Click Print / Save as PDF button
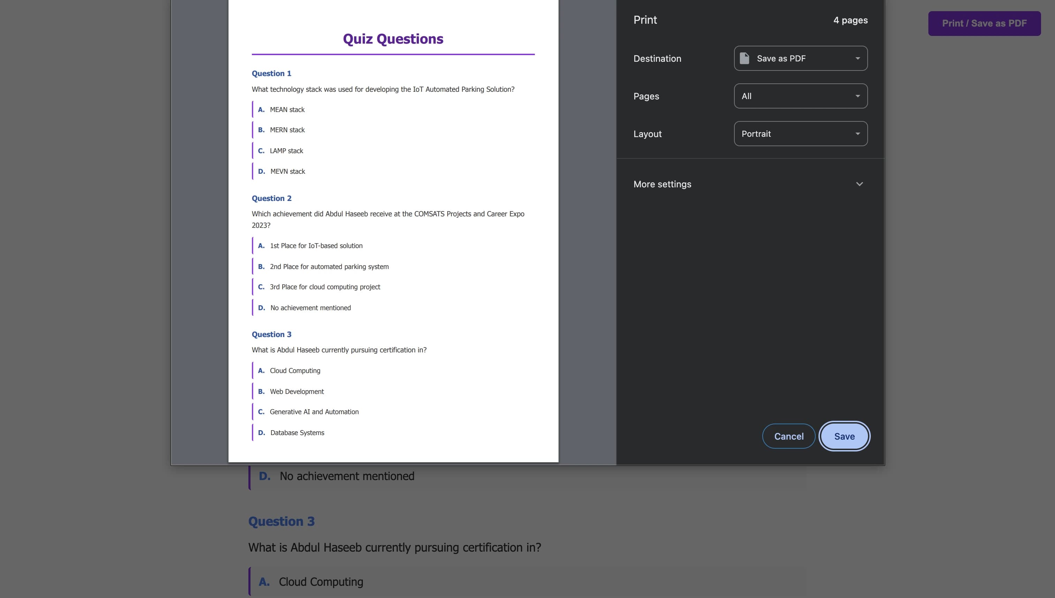Viewport: 1055px width, 598px height. [x=984, y=23]
